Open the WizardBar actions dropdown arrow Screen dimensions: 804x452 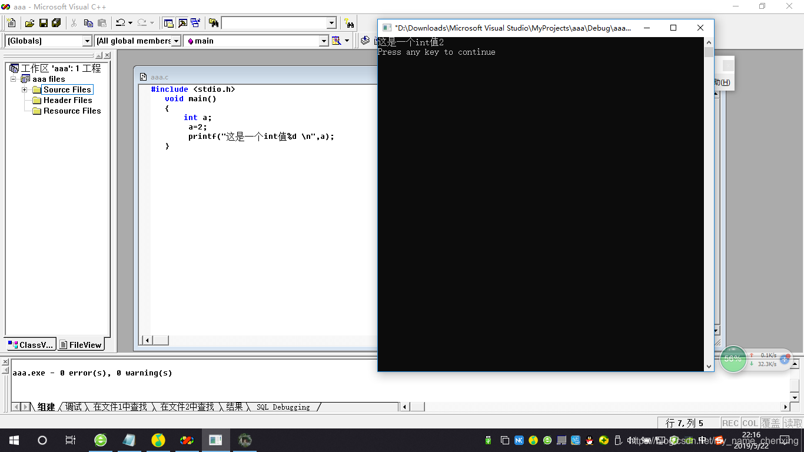tap(347, 41)
